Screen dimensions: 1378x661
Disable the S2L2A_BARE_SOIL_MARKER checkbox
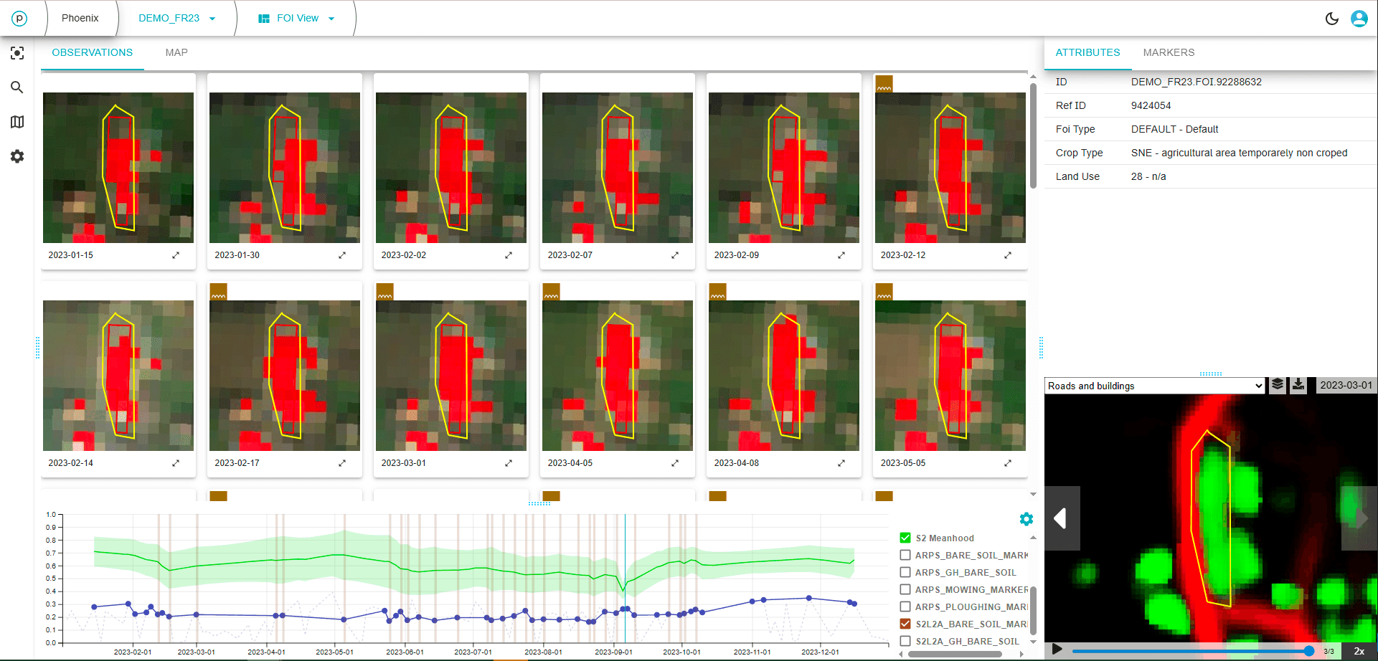coord(905,624)
